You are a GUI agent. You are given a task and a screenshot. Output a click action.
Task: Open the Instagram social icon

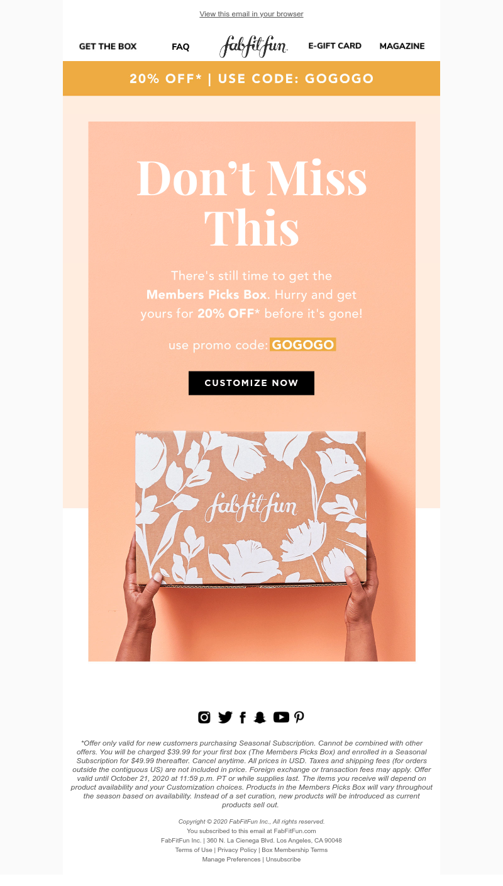tap(204, 717)
